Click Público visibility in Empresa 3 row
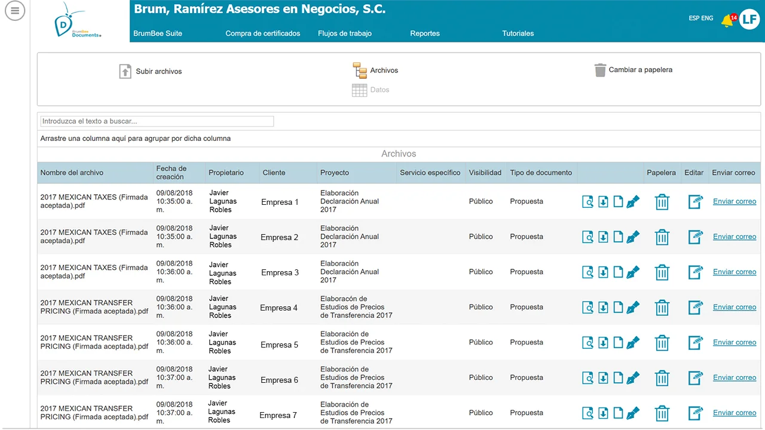The height and width of the screenshot is (430, 765). tap(481, 272)
